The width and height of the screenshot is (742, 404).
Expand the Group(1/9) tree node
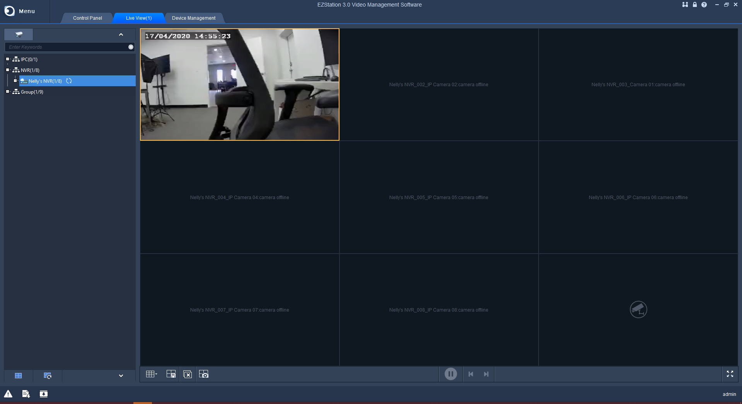pyautogui.click(x=7, y=92)
